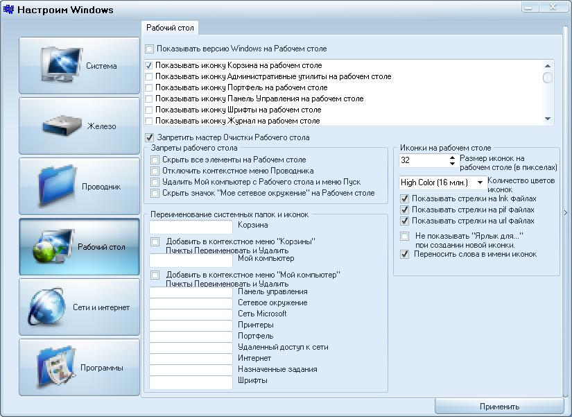Click the icon list scrollbar thumb
The image size is (572, 417).
[x=547, y=78]
